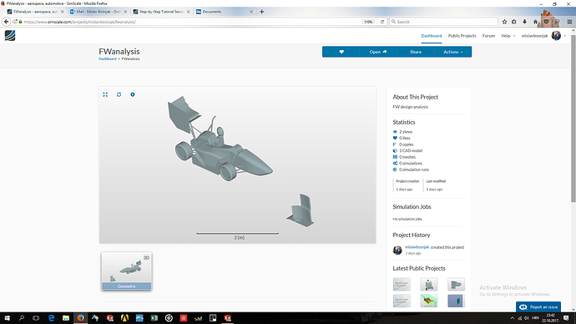Screen dimensions: 576x324
Task: Bookmark this page with star icon
Action: point(504,22)
